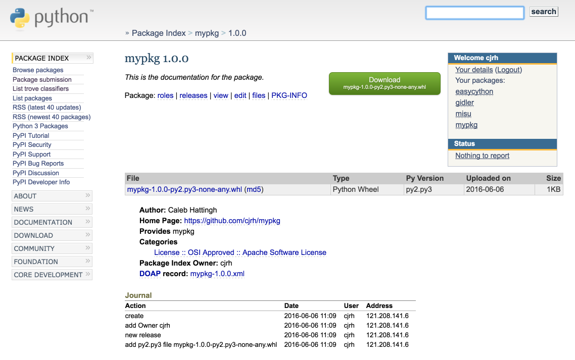Open mypkg breadcrumb link
Screen dimensions: 575x360
pyautogui.click(x=207, y=33)
